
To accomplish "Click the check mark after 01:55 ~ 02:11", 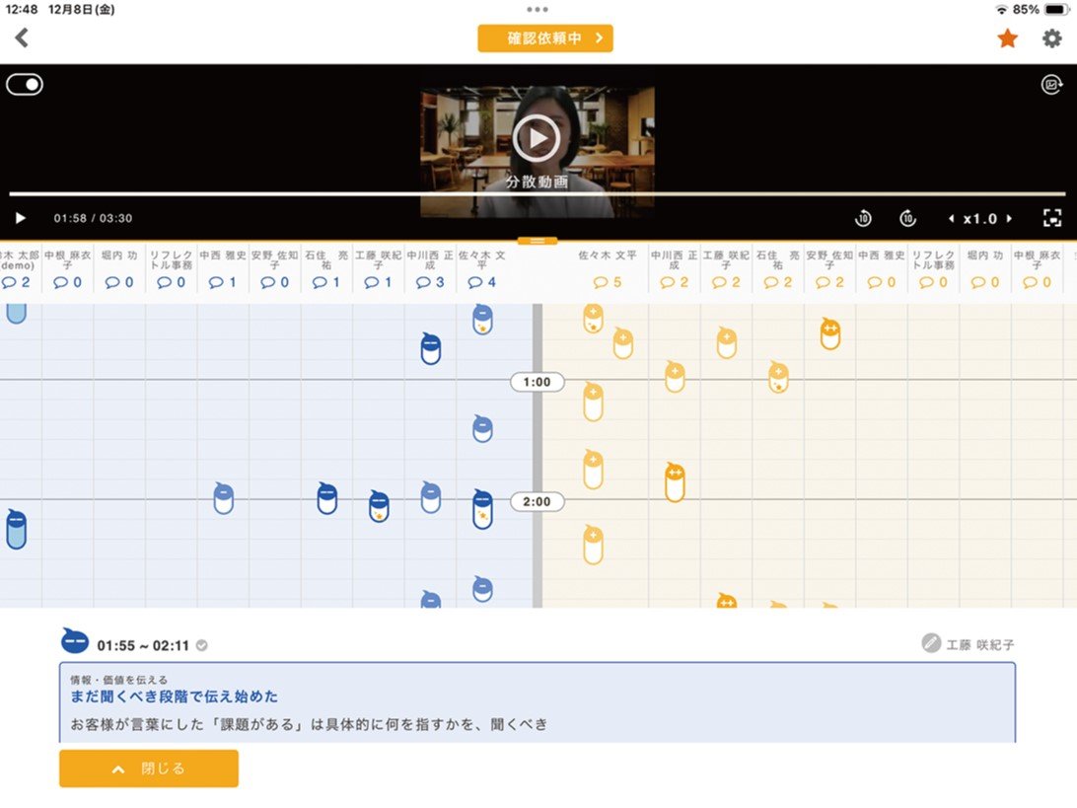I will (x=202, y=646).
